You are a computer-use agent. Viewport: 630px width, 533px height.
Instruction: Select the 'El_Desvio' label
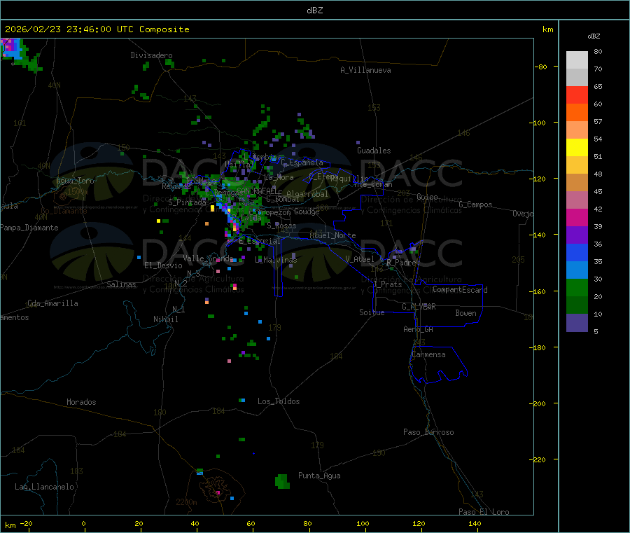coord(163,265)
